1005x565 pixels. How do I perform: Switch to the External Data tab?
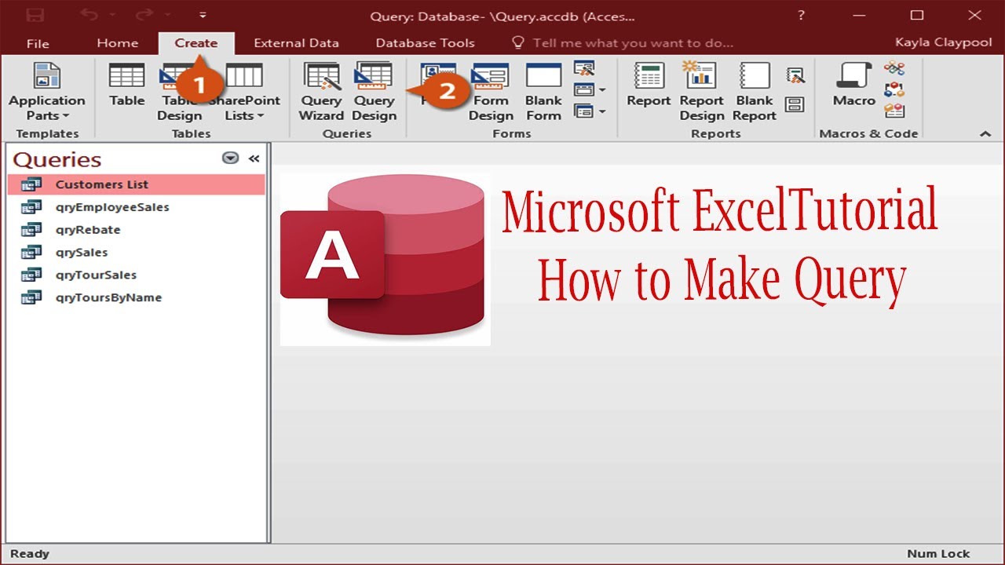(296, 43)
